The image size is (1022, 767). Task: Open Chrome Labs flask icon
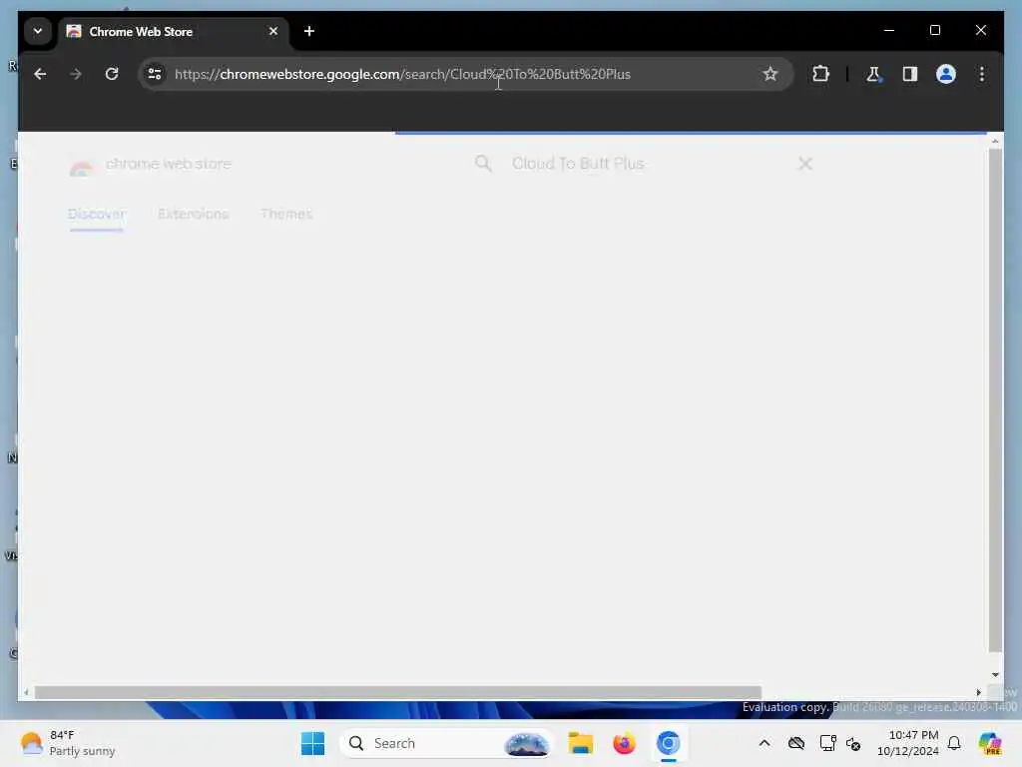point(873,74)
